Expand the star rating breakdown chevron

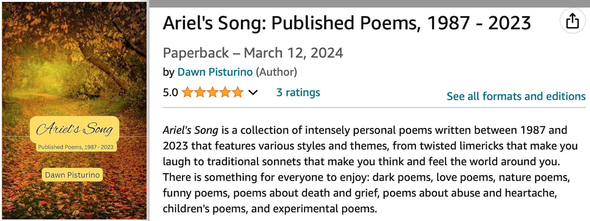(253, 93)
